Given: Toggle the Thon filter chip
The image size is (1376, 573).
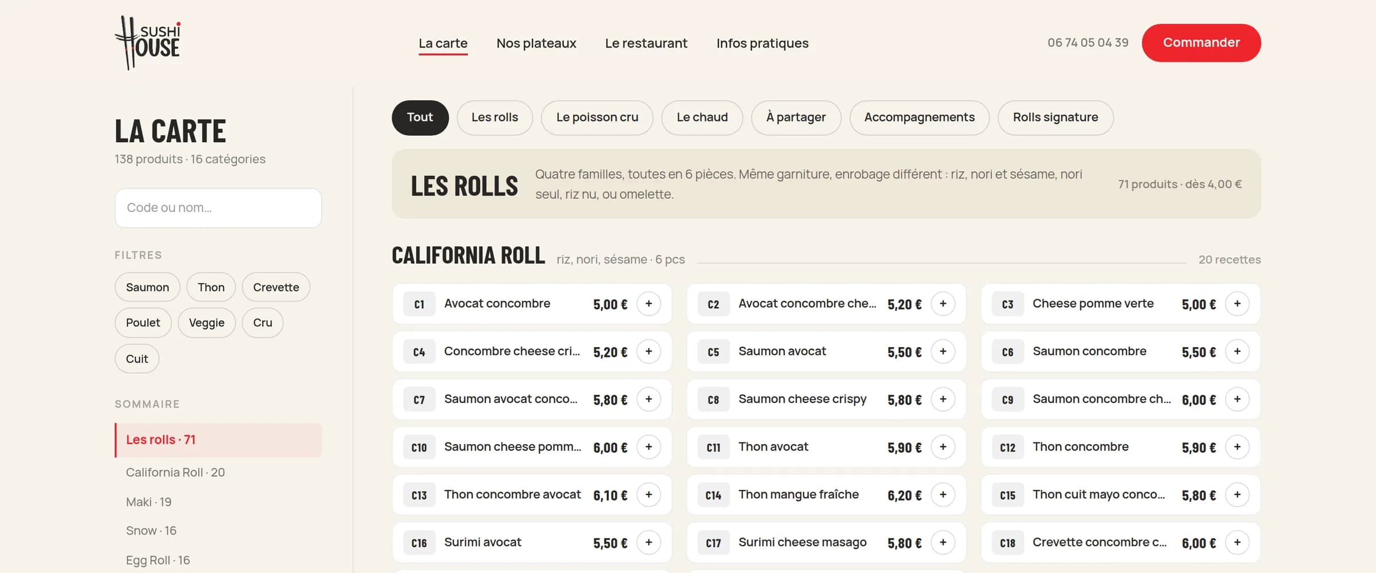Looking at the screenshot, I should [x=211, y=287].
